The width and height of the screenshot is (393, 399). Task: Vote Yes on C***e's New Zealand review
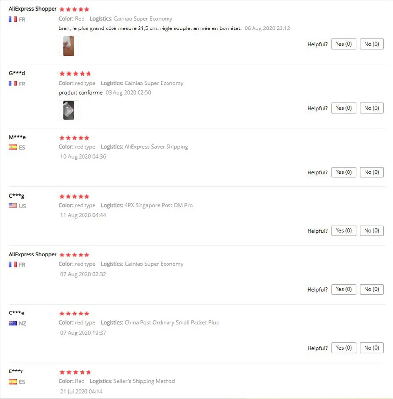(x=343, y=348)
